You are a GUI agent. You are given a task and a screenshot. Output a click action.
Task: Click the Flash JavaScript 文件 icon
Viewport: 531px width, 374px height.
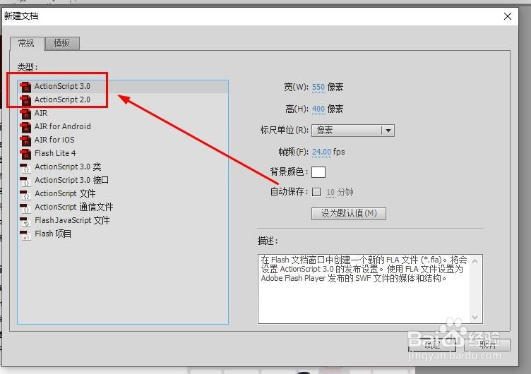(x=25, y=221)
